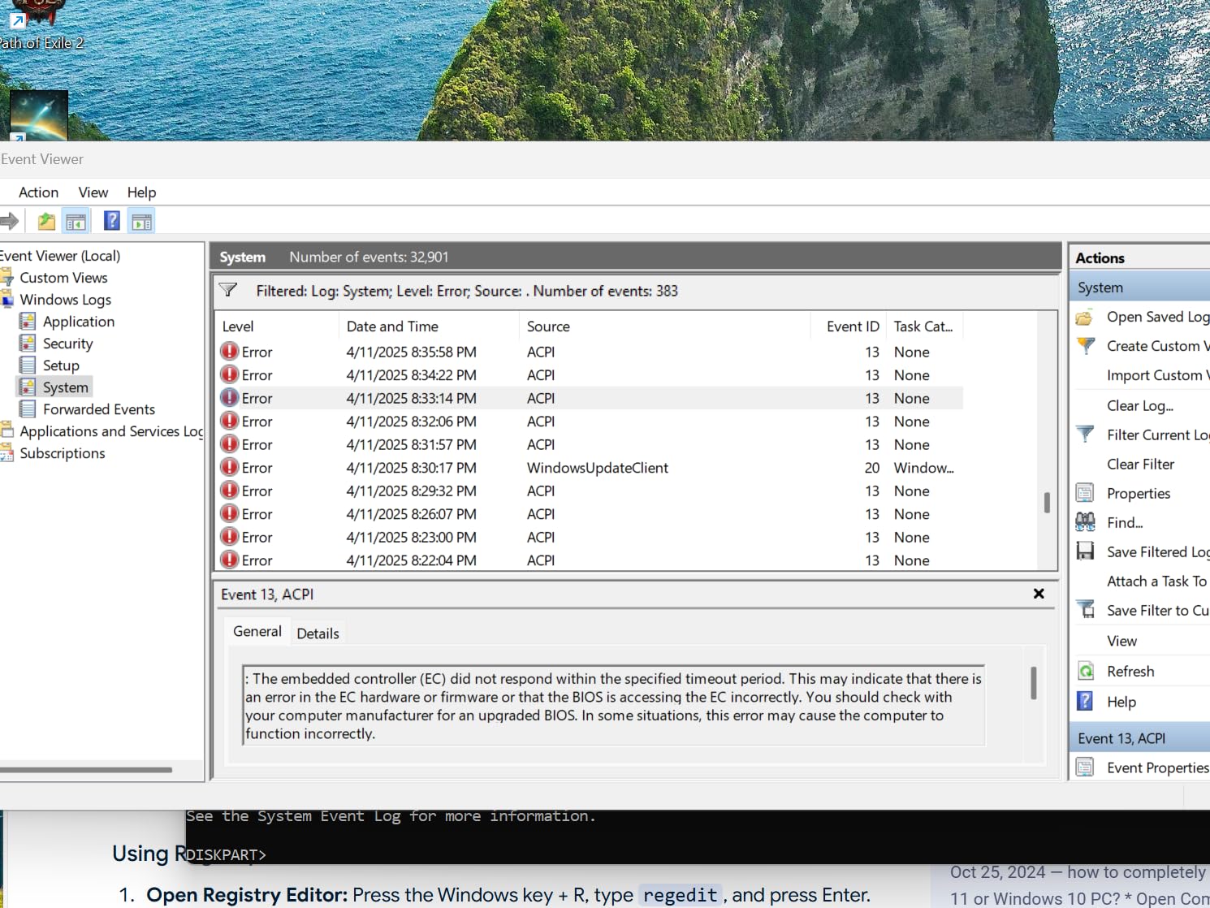Close the Event 13 ACPI preview pane
This screenshot has width=1210, height=908.
pos(1039,594)
